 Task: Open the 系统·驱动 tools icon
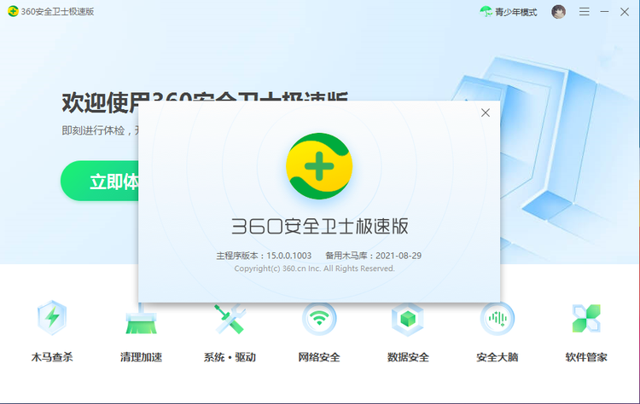point(230,319)
